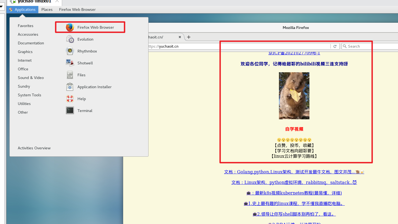Open a new tab with plus button
398x224 pixels.
click(189, 37)
